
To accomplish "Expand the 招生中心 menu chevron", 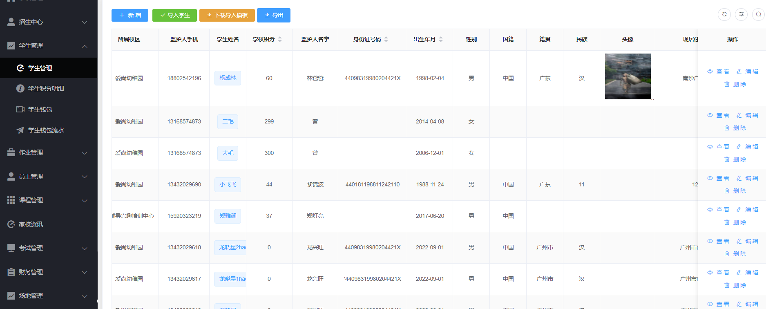I will (x=85, y=22).
